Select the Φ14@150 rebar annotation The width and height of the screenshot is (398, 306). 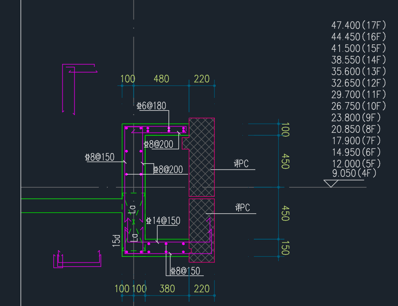click(163, 221)
